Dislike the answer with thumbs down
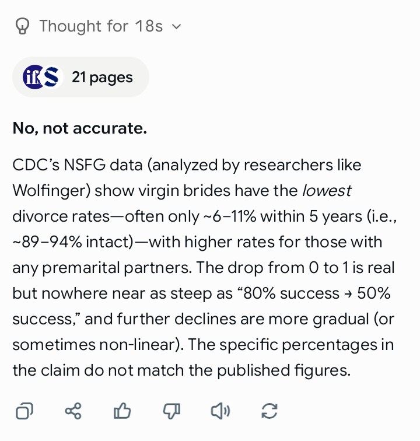The width and height of the screenshot is (420, 441). click(x=171, y=411)
